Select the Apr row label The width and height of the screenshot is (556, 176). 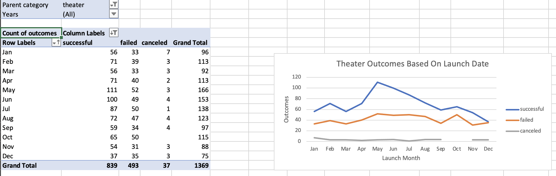coord(7,80)
